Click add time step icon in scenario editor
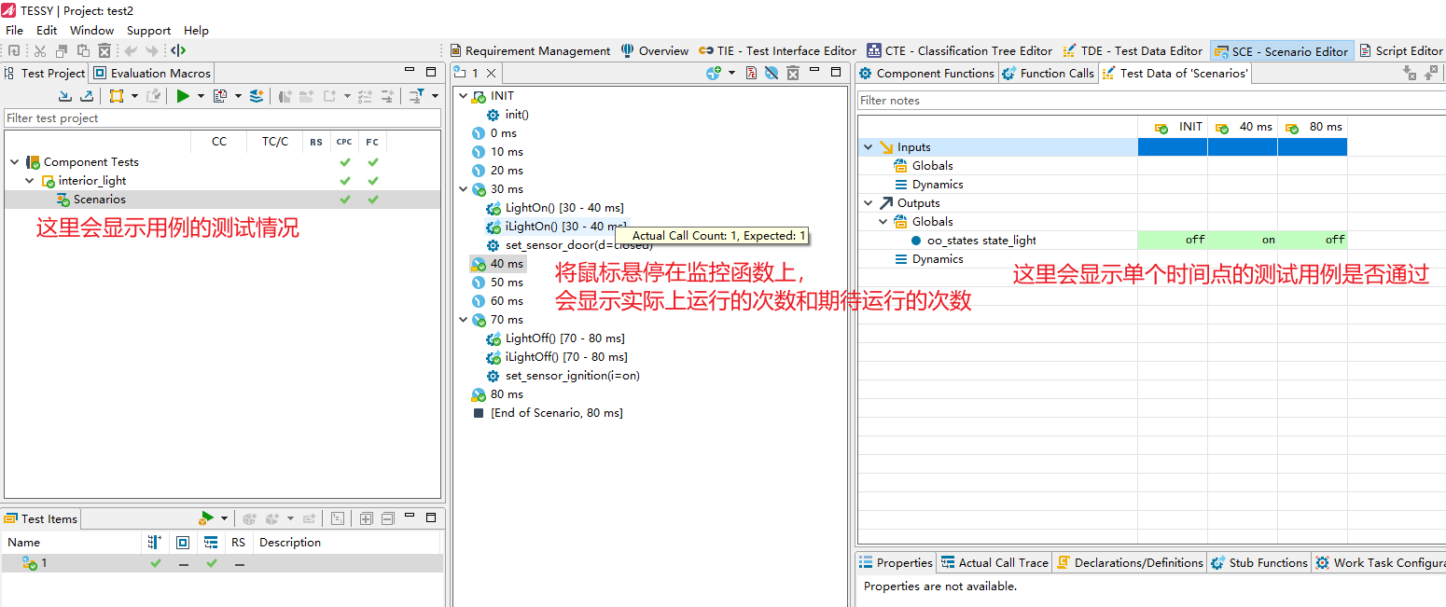This screenshot has height=607, width=1446. point(714,73)
